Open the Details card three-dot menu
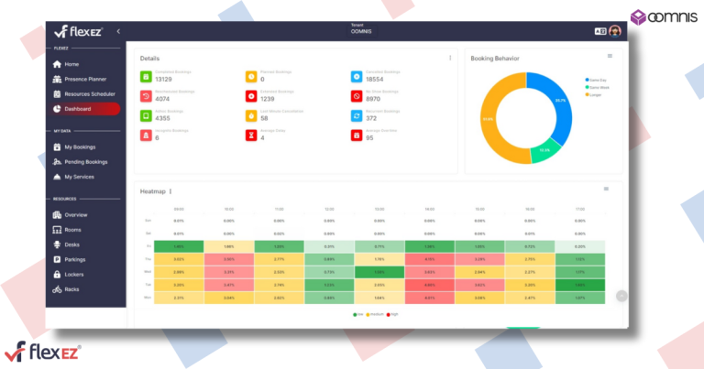Viewport: 704px width, 369px height. coord(450,58)
